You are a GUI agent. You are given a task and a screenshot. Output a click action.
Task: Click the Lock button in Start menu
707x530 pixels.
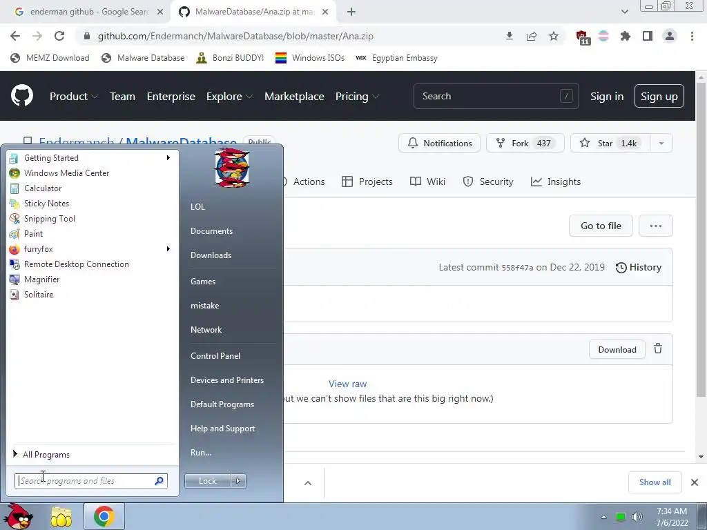coord(207,481)
